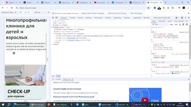The width and height of the screenshot is (191, 107).
Task: Click the style.css:8 source link
Action: pyautogui.click(x=184, y=32)
